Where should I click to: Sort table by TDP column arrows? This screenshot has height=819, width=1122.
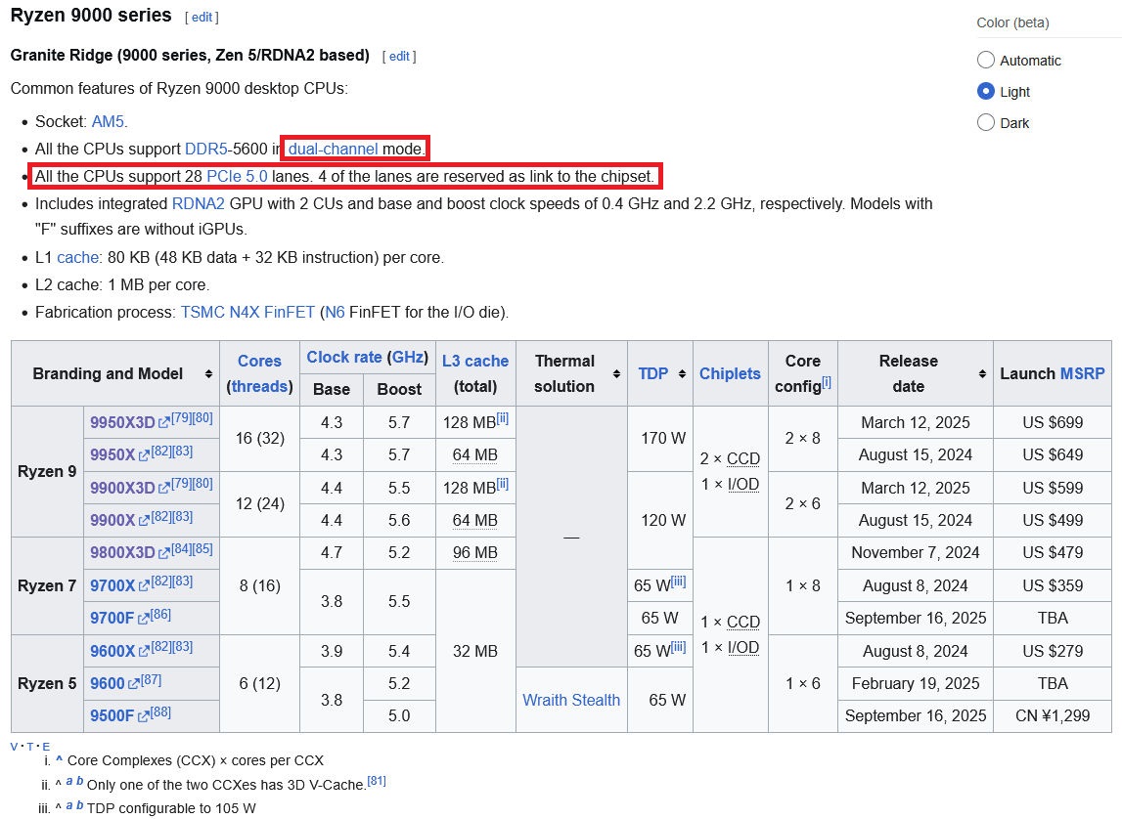682,373
